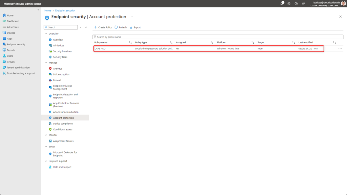Select Attack surface reduction
Screen dimensions: 347x195
(66, 112)
